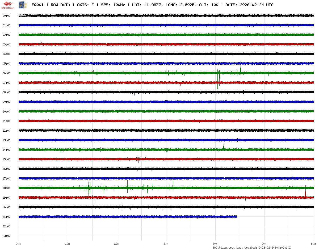Select the 18:00 hour row label

point(6,188)
